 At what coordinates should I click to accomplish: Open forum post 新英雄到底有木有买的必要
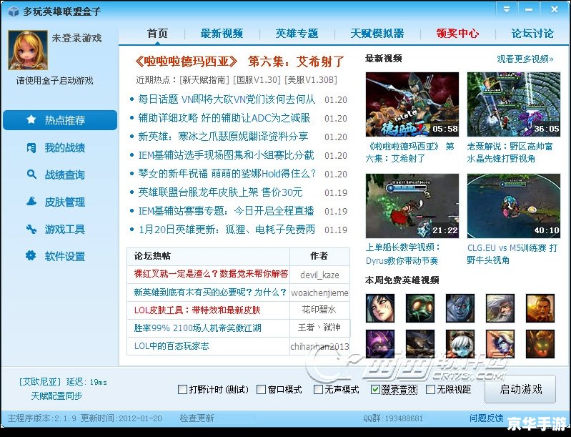click(x=210, y=292)
